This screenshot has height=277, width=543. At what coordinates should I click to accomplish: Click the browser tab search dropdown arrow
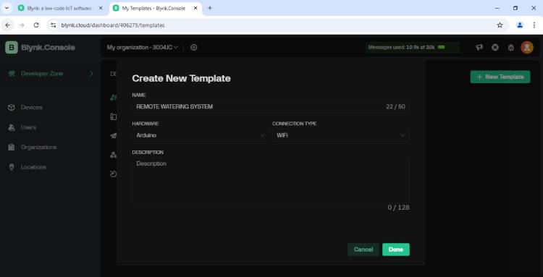click(7, 8)
